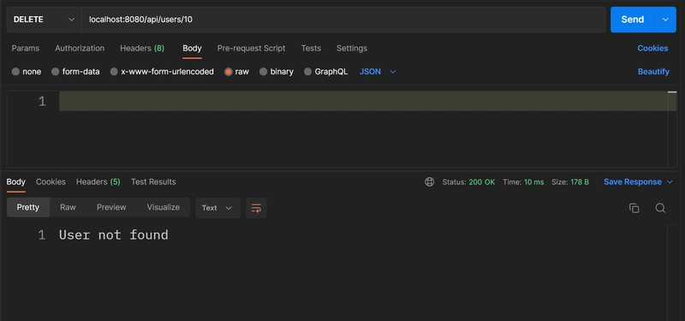The width and height of the screenshot is (685, 321).
Task: Send the DELETE request
Action: pos(633,20)
